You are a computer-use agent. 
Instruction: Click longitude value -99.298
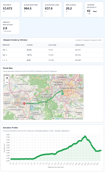(78, 60)
